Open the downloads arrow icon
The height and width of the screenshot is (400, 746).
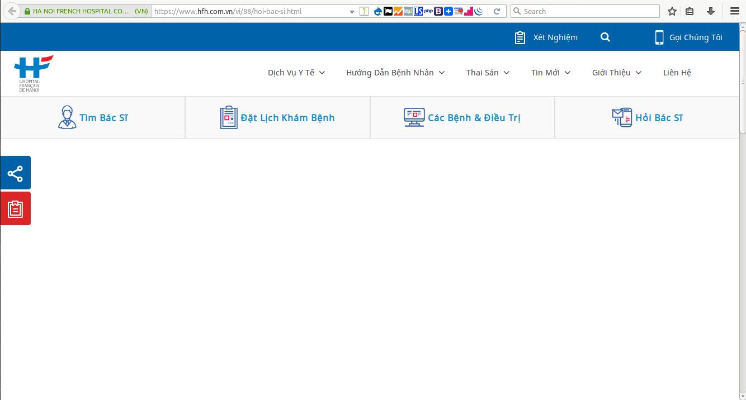pyautogui.click(x=711, y=11)
